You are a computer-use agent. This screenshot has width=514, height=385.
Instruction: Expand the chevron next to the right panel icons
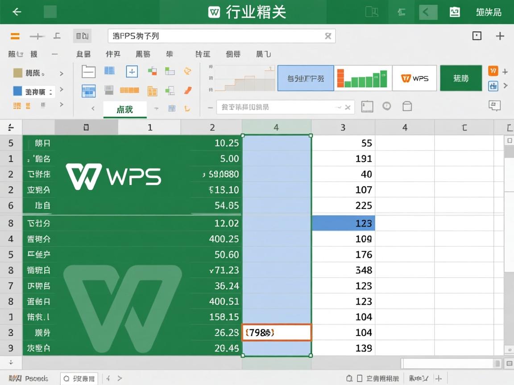[505, 85]
